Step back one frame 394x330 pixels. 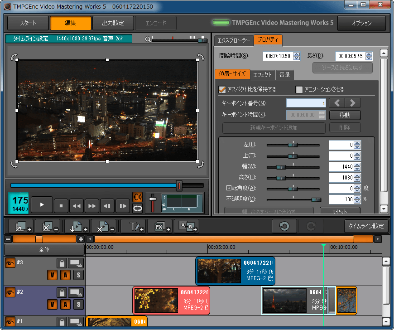[107, 206]
